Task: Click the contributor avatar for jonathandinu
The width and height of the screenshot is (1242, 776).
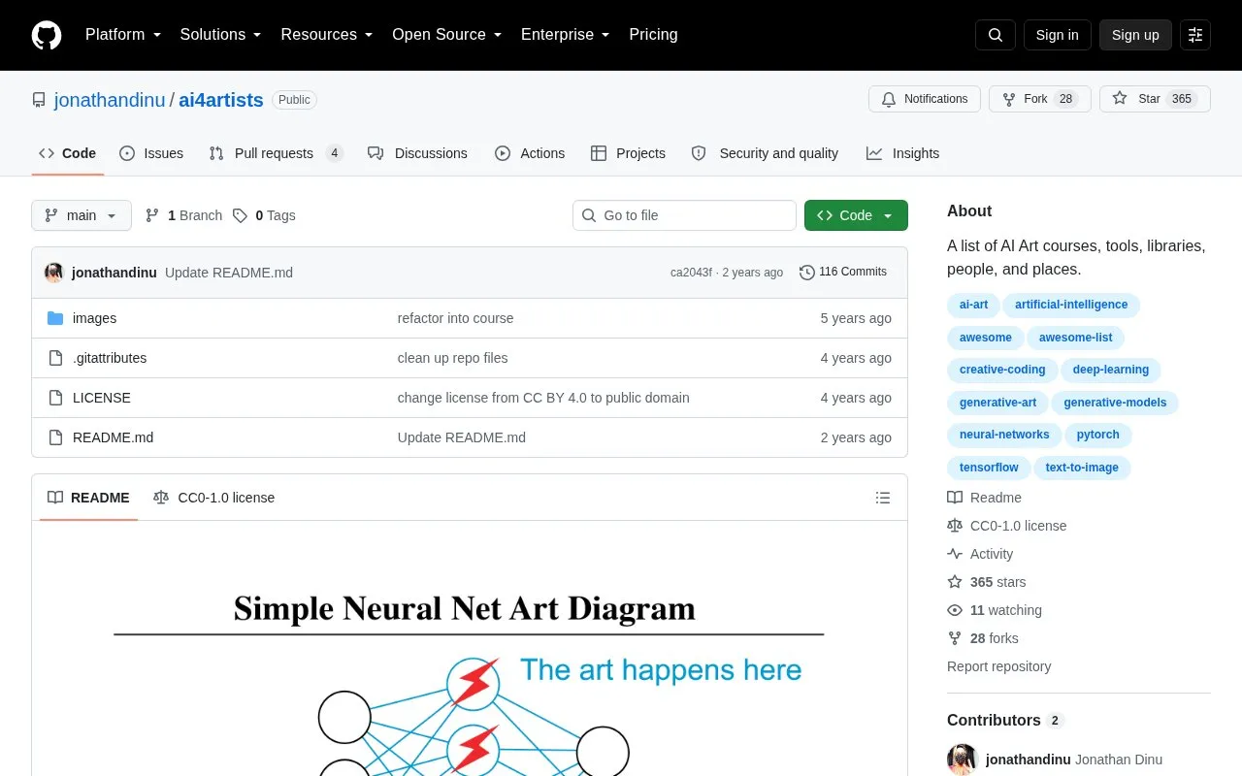Action: (963, 760)
